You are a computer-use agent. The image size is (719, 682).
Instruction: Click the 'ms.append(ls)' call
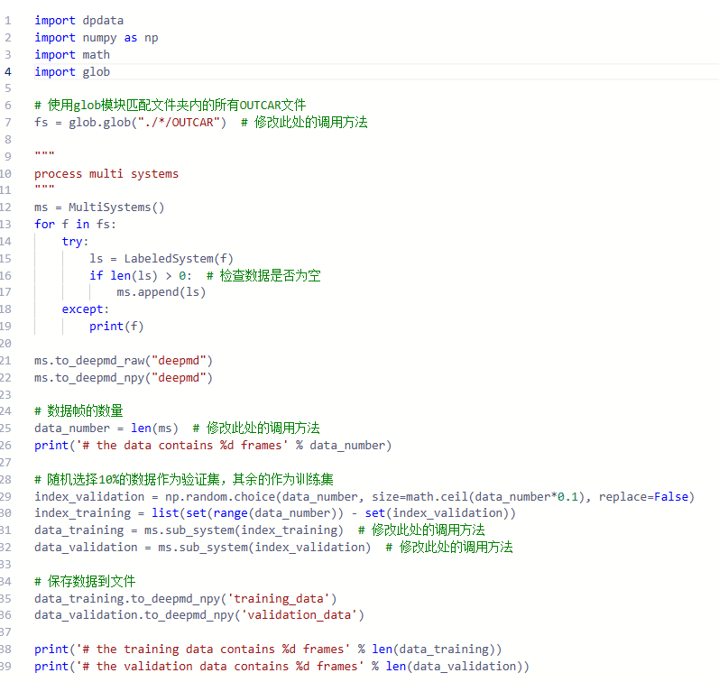[161, 292]
